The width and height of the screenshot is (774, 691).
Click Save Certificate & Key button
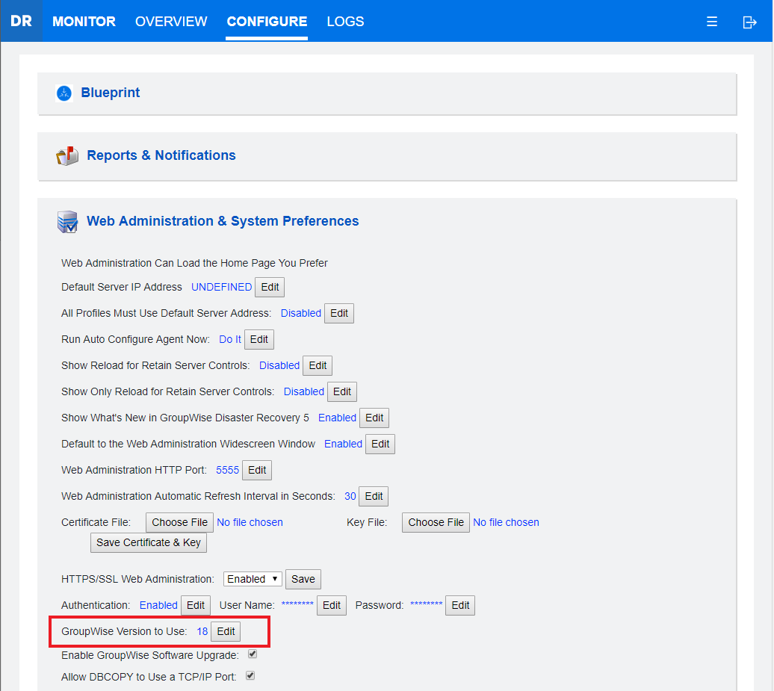(x=149, y=543)
